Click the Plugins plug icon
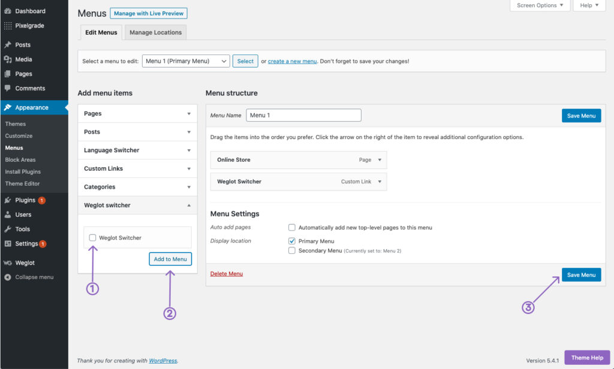The image size is (614, 369). [x=7, y=200]
